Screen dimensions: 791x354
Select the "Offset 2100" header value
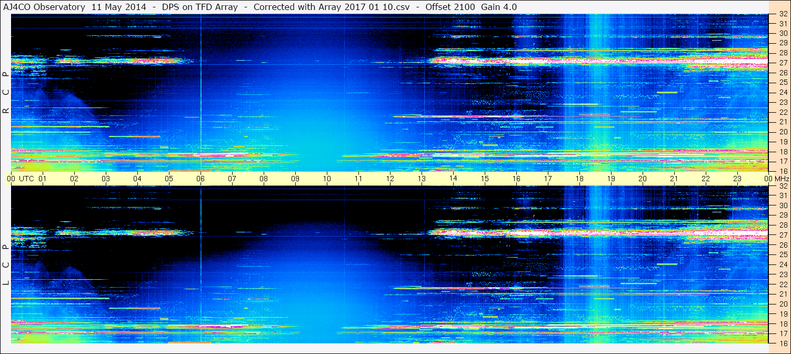(449, 7)
